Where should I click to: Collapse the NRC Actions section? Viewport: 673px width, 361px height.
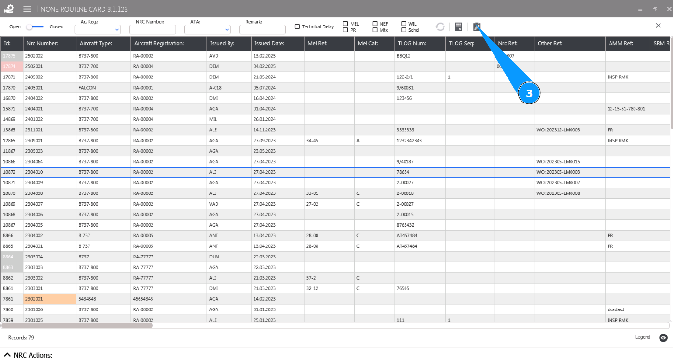7,355
